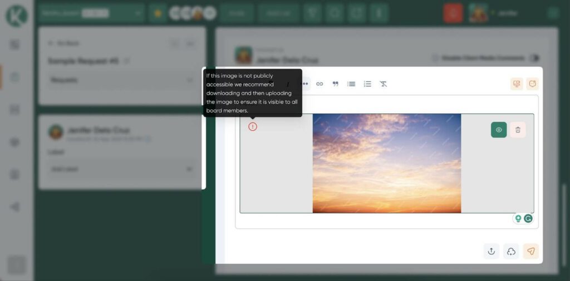Preview image with the green eye button
570x281 pixels.
[499, 130]
